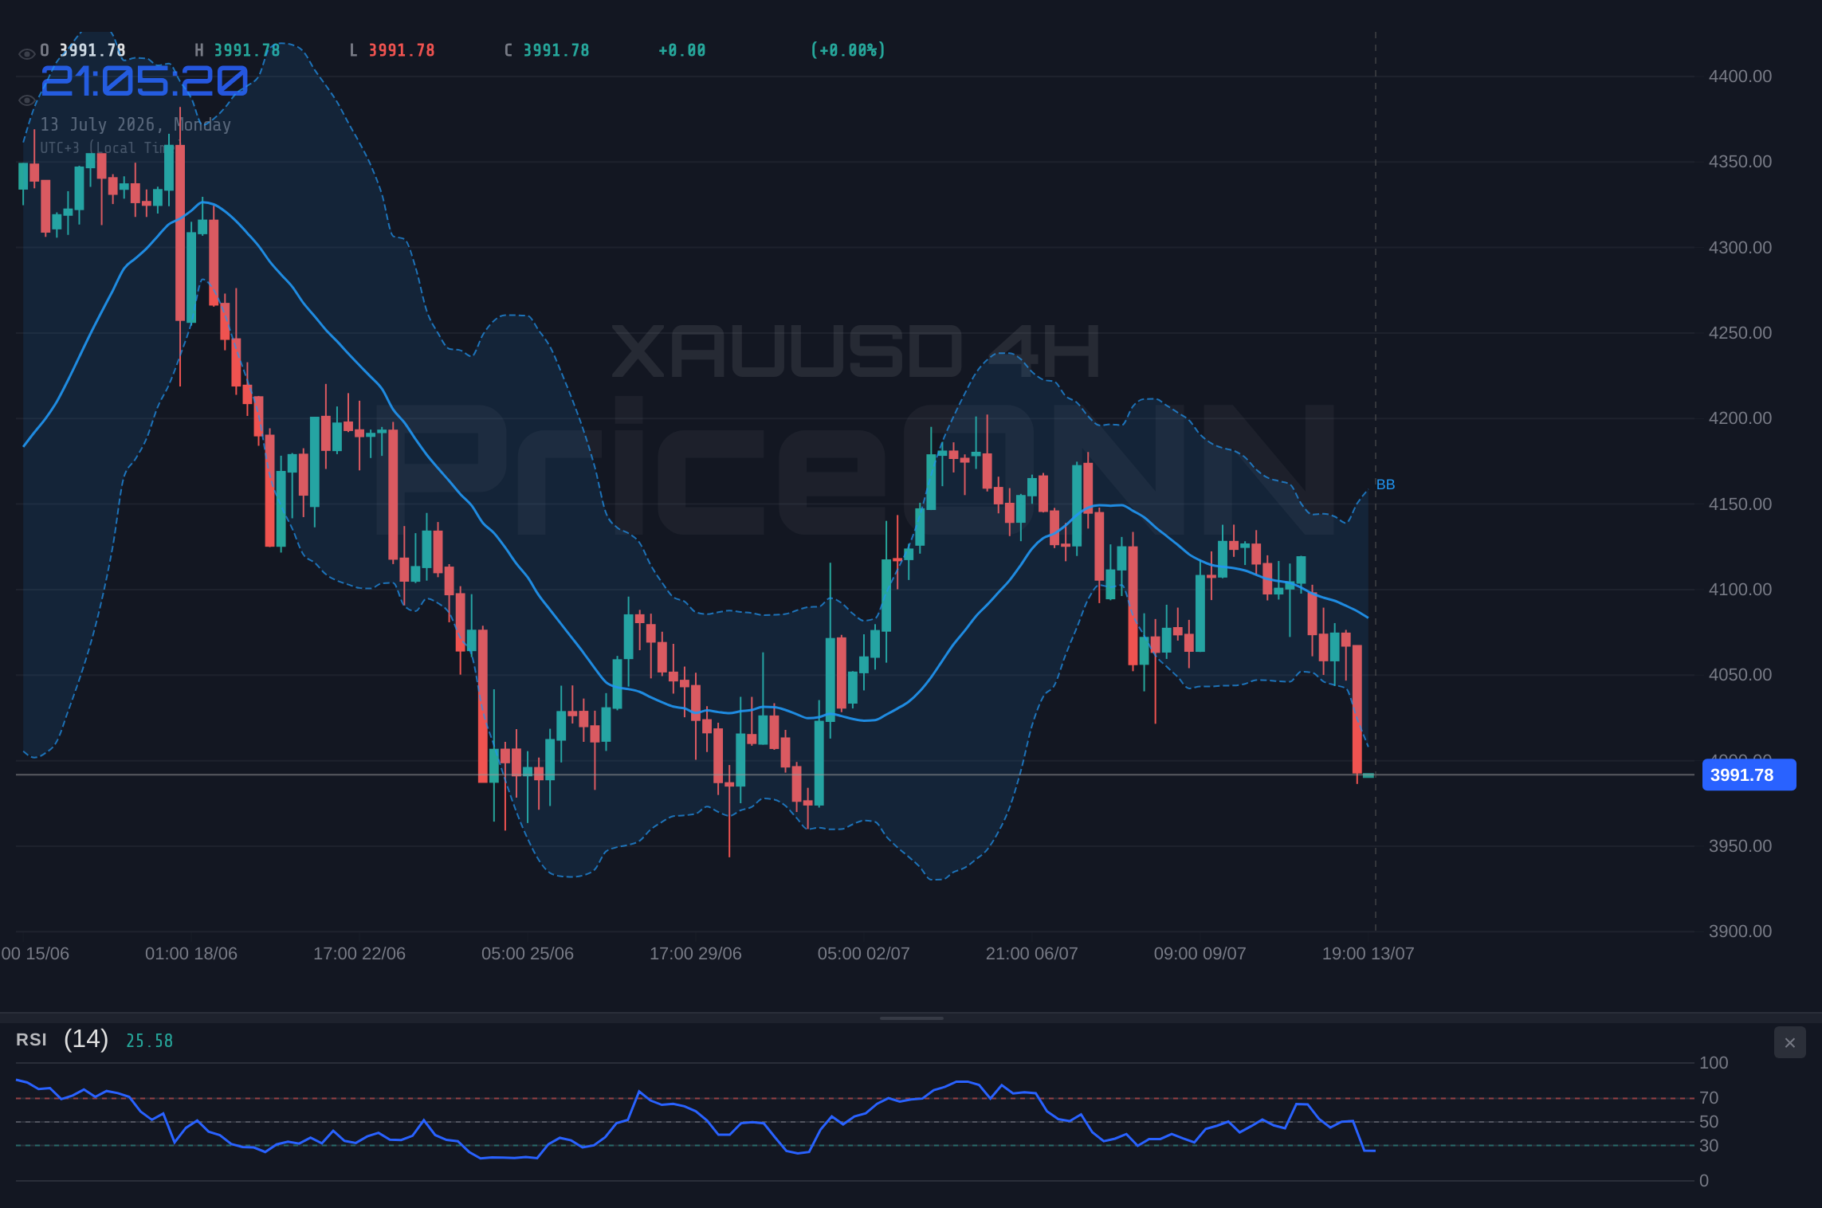Image resolution: width=1822 pixels, height=1208 pixels.
Task: Click the 4300.00 price axis label
Action: 1740,248
